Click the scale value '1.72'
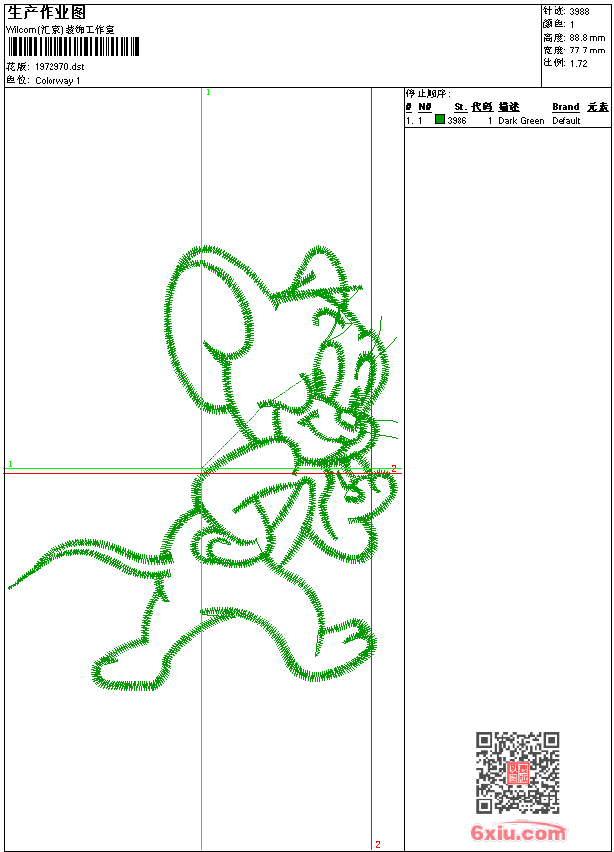 pyautogui.click(x=578, y=63)
